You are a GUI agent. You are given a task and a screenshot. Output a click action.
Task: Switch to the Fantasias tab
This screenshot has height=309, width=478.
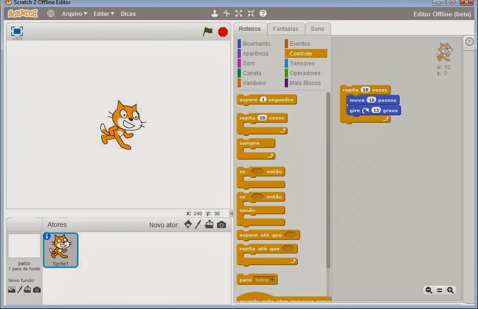tap(286, 29)
